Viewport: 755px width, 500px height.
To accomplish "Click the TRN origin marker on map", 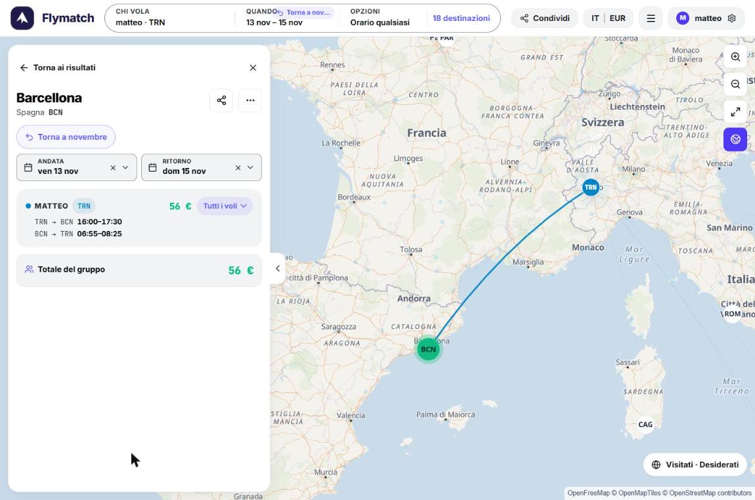I will coord(590,187).
